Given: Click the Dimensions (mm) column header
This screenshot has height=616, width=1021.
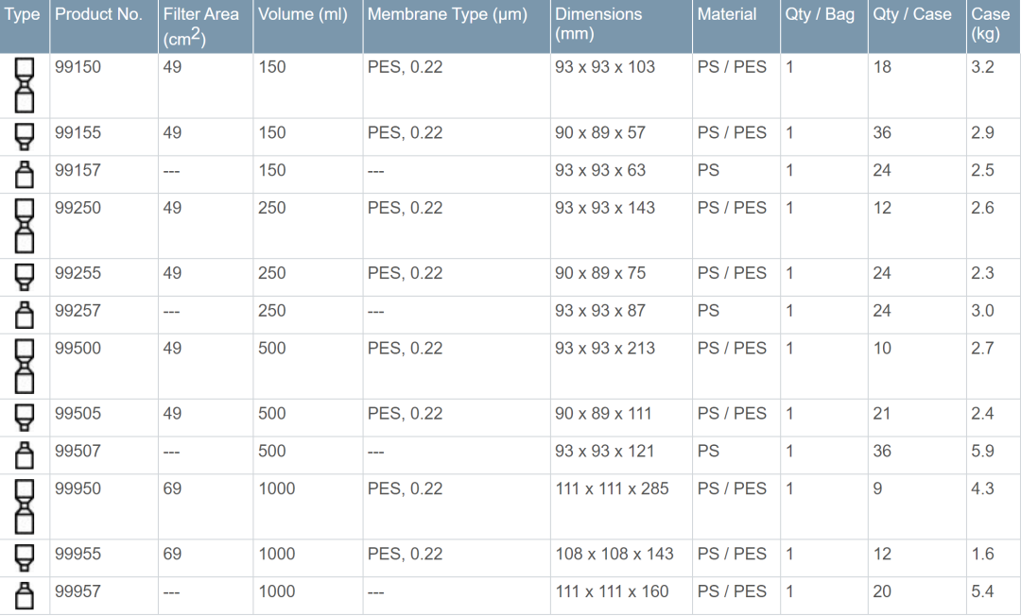Looking at the screenshot, I should click(x=621, y=26).
